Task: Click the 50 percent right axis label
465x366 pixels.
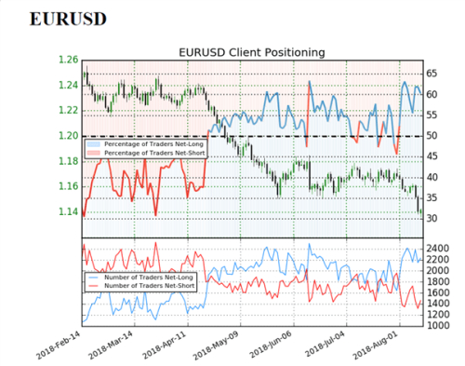Action: coord(432,136)
